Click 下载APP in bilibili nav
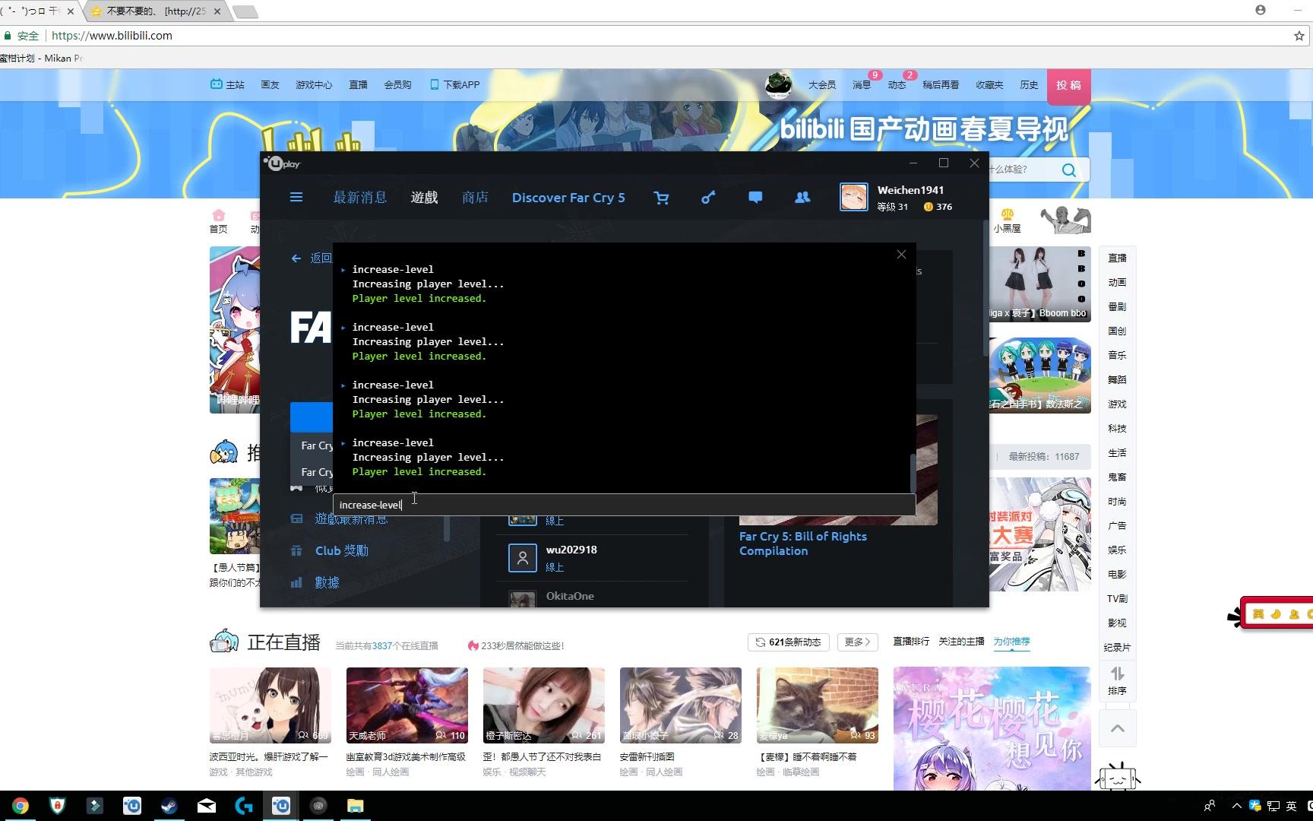This screenshot has width=1313, height=821. (x=454, y=85)
